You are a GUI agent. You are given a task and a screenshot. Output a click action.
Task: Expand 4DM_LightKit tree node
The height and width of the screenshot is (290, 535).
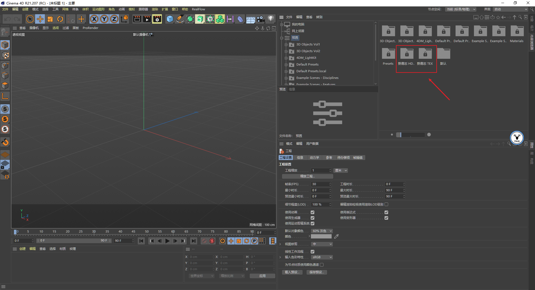pyautogui.click(x=286, y=58)
